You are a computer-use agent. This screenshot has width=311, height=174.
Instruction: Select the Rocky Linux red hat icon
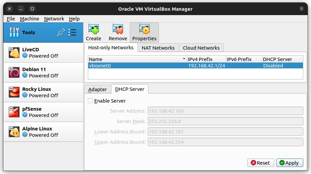click(14, 92)
